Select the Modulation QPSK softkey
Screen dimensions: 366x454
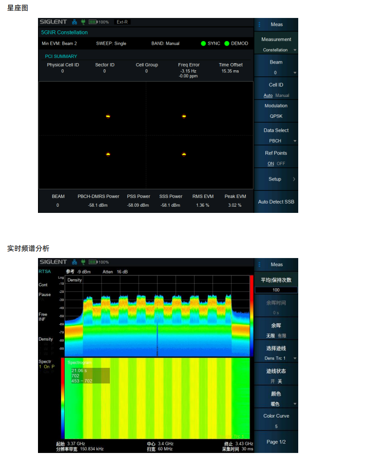pyautogui.click(x=276, y=111)
